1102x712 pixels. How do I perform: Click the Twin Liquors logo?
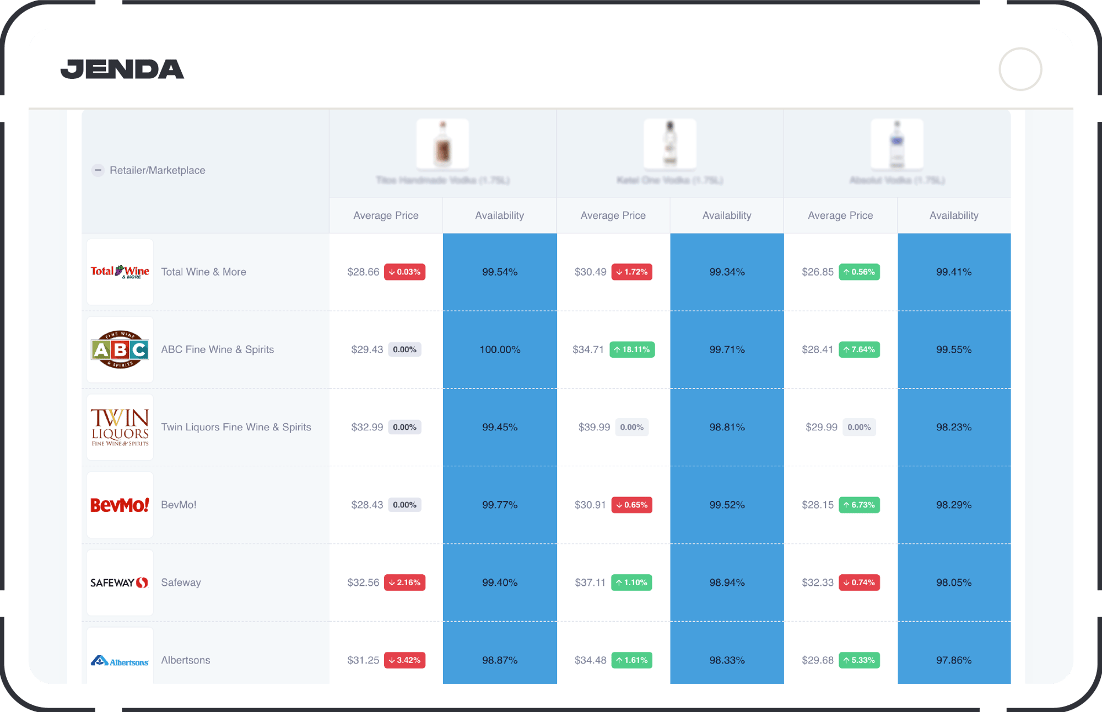(120, 427)
